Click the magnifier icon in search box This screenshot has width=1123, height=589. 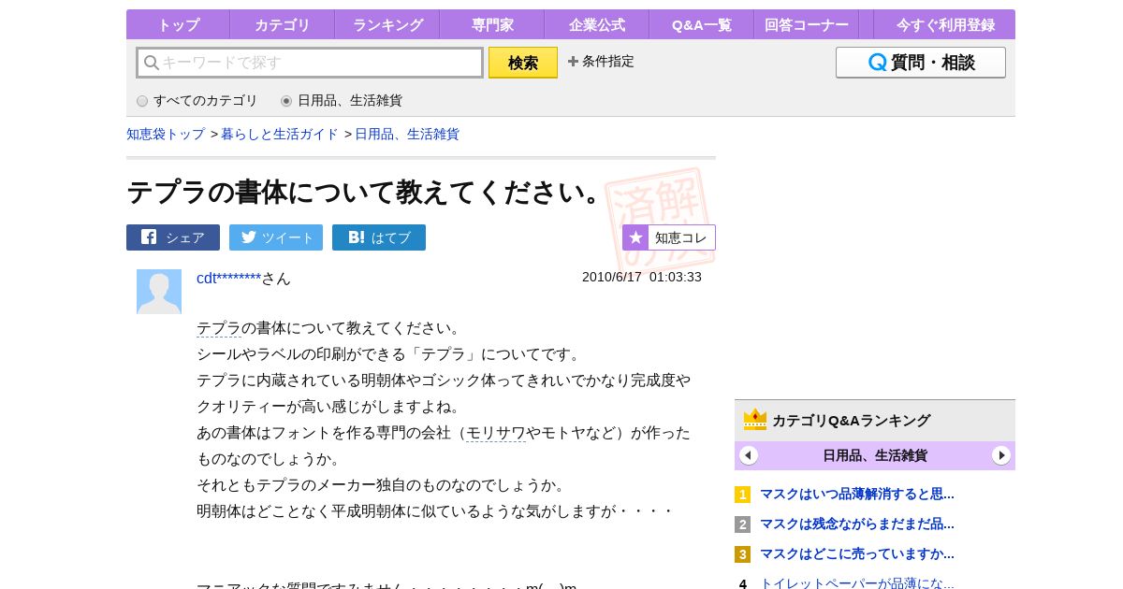151,63
